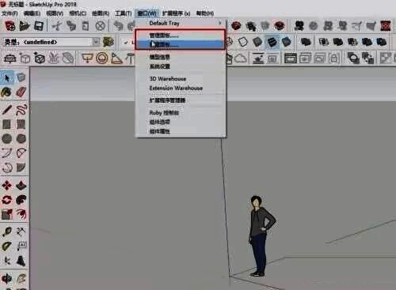
Task: Switch to Shaded With Textures style
Action: tap(272, 42)
